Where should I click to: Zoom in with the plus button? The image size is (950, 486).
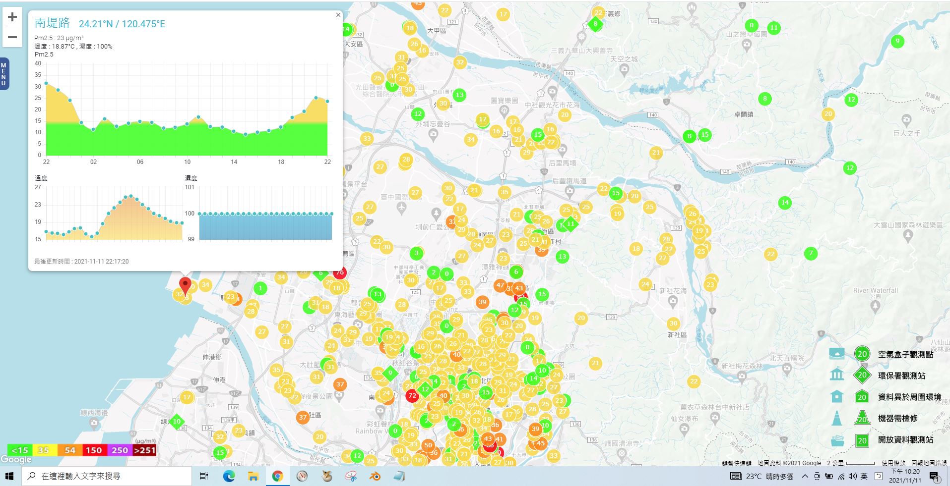[x=12, y=17]
